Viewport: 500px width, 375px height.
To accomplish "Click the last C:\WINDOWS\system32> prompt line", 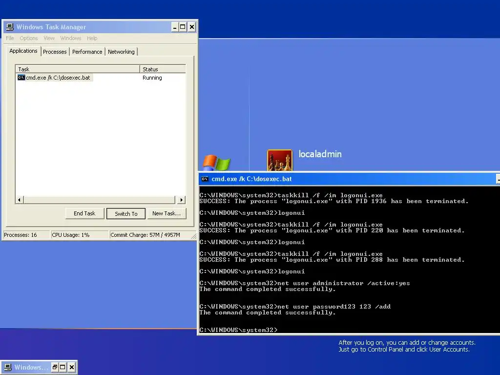I will 238,330.
